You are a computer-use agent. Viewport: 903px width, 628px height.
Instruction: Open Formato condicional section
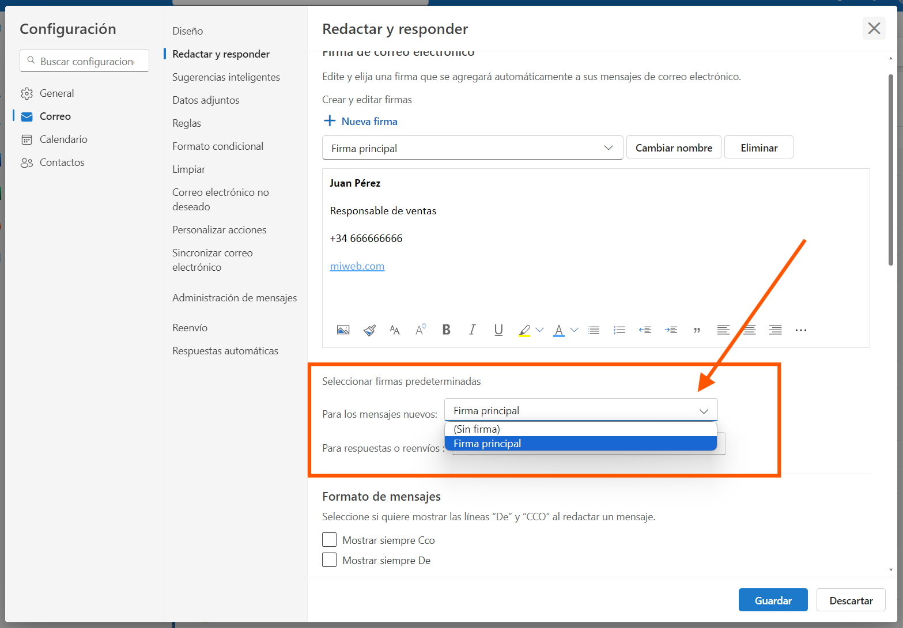tap(218, 146)
